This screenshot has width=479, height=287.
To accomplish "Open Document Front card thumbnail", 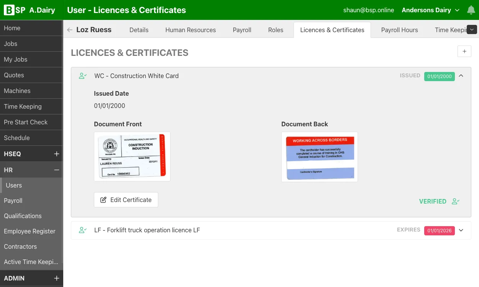I will coord(132,157).
